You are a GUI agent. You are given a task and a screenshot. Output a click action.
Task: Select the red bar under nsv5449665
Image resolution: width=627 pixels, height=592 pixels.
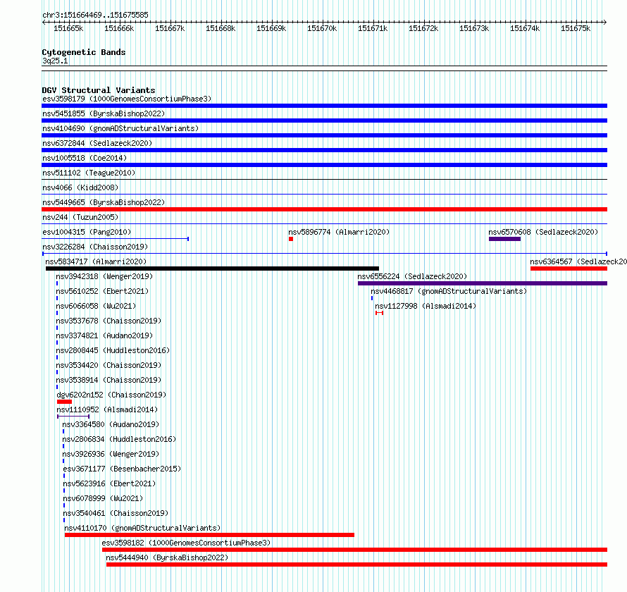pyautogui.click(x=324, y=209)
